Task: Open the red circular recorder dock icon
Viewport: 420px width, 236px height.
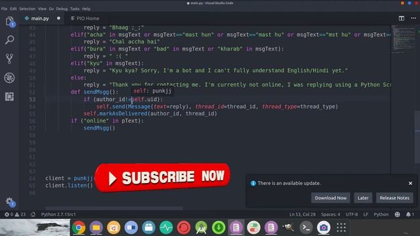Action: 184,227
